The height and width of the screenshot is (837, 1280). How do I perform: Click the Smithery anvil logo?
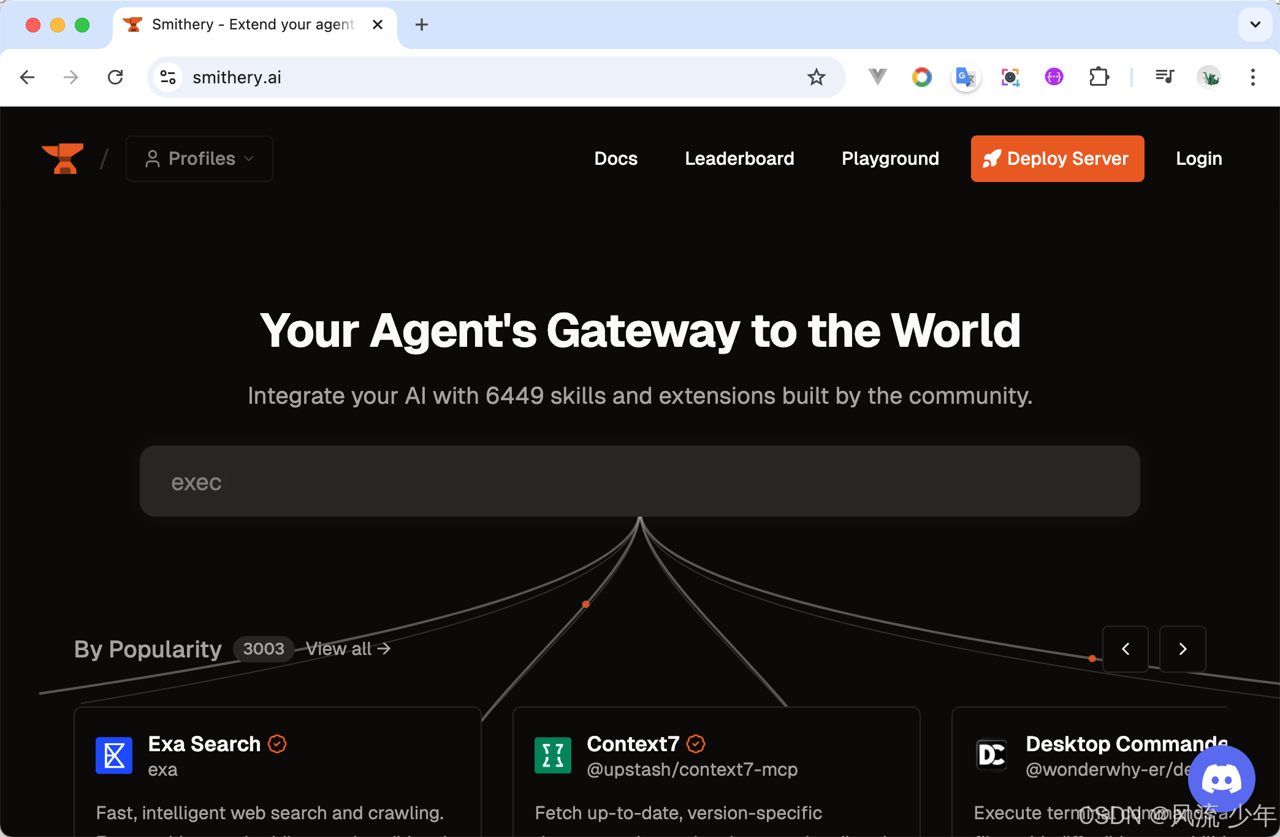tap(63, 159)
